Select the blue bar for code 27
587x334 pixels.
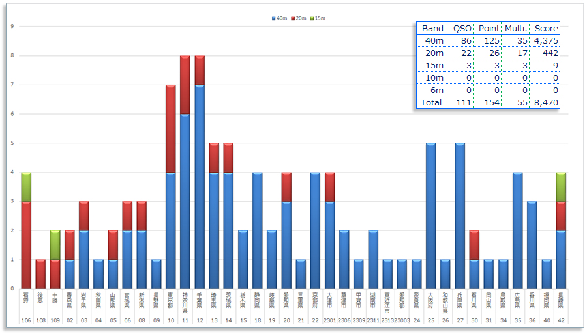coord(460,216)
